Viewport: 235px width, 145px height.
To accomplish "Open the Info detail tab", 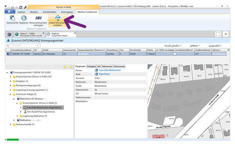I will click(x=99, y=66).
